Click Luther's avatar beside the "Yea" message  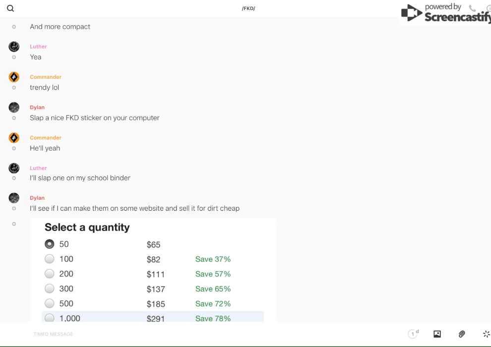(14, 47)
